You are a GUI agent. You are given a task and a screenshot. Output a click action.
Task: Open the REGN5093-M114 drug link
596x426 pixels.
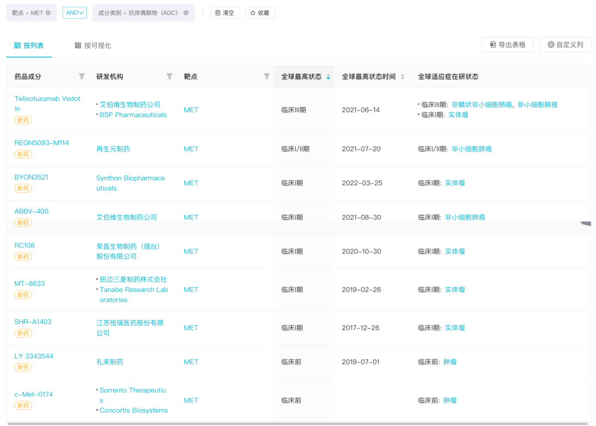pos(41,143)
